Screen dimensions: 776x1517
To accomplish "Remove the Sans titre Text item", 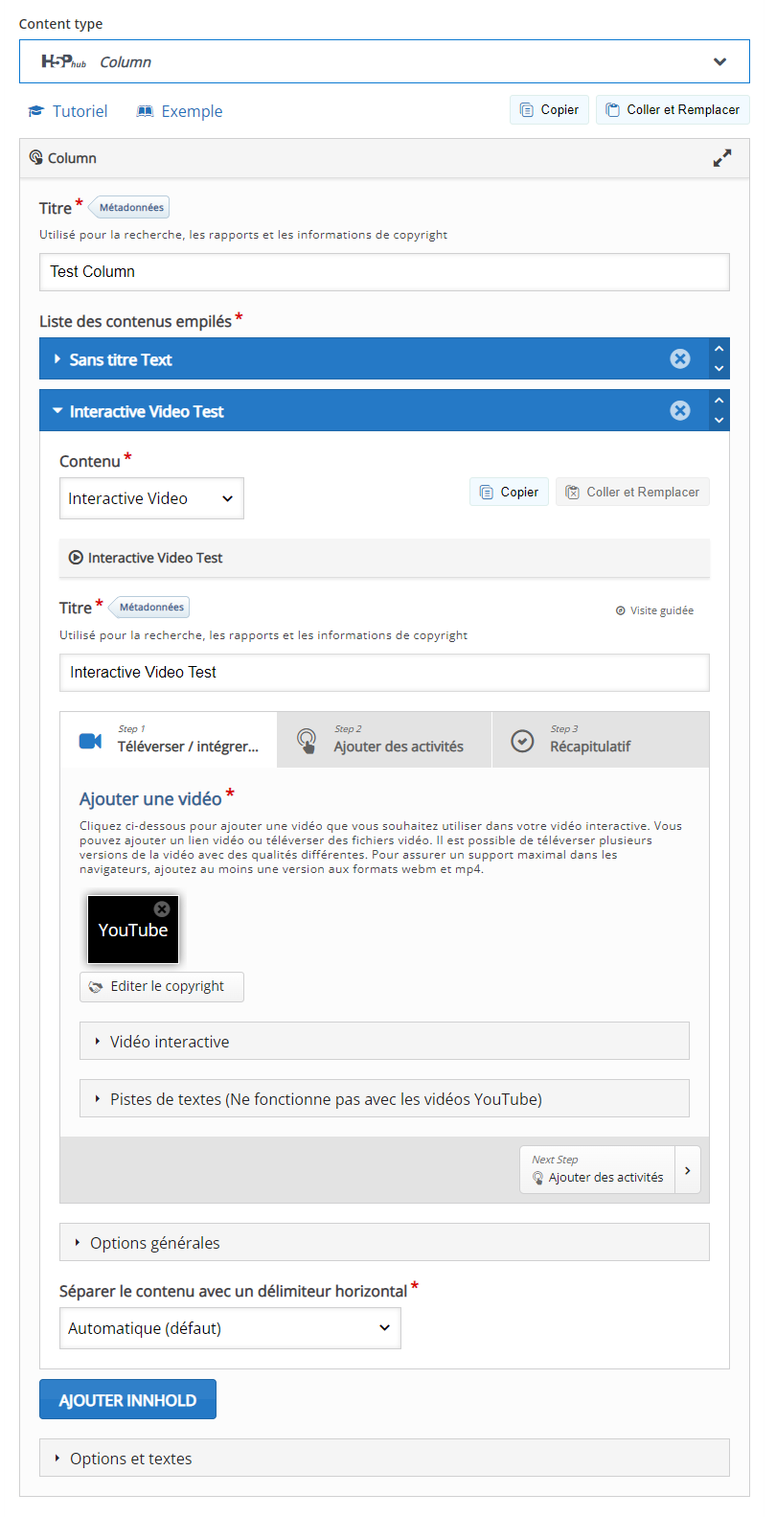I will [x=680, y=358].
